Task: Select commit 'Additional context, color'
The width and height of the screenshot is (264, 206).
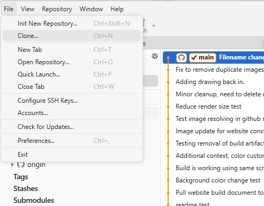Action: coord(213,156)
